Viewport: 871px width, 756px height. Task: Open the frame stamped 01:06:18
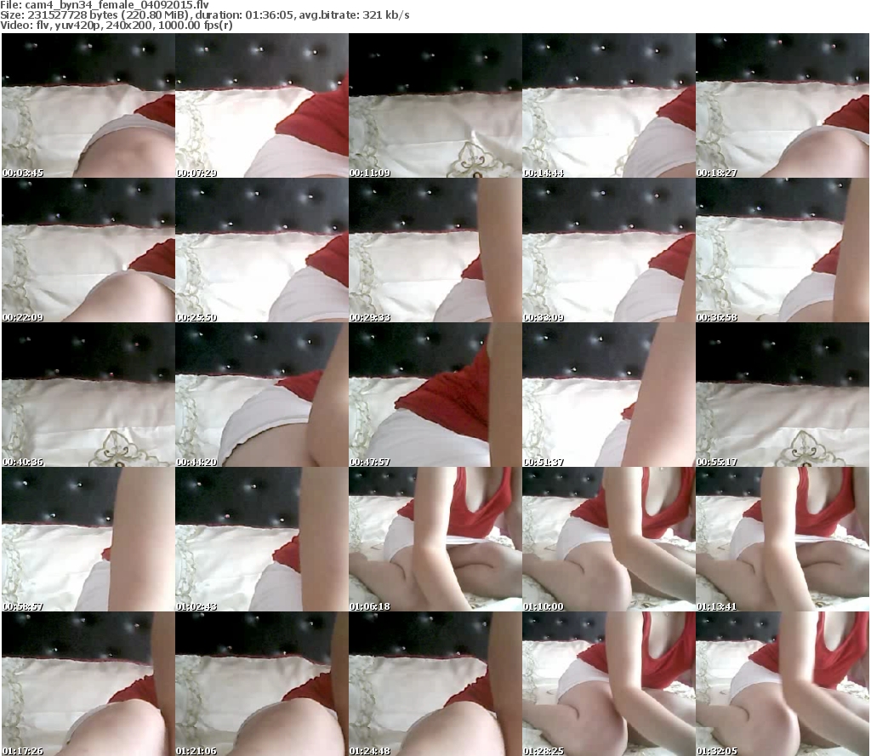(x=435, y=539)
